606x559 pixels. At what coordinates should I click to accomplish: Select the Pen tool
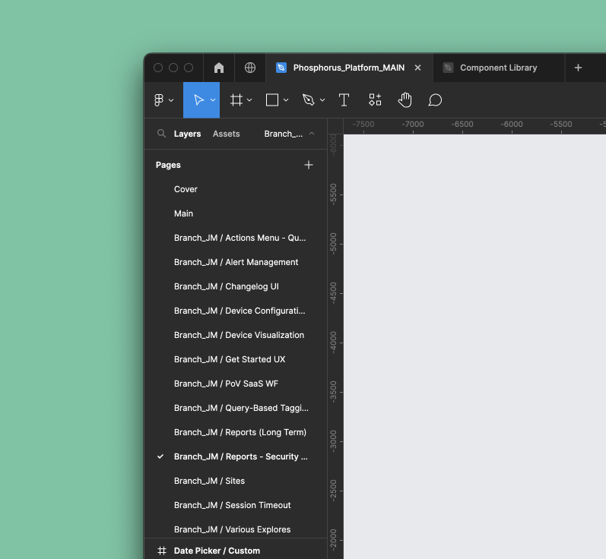click(308, 100)
